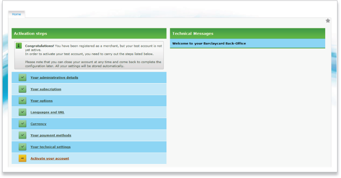Screen dimensions: 341x178
Task: Click the Activation steps panel header
Action: click(89, 33)
